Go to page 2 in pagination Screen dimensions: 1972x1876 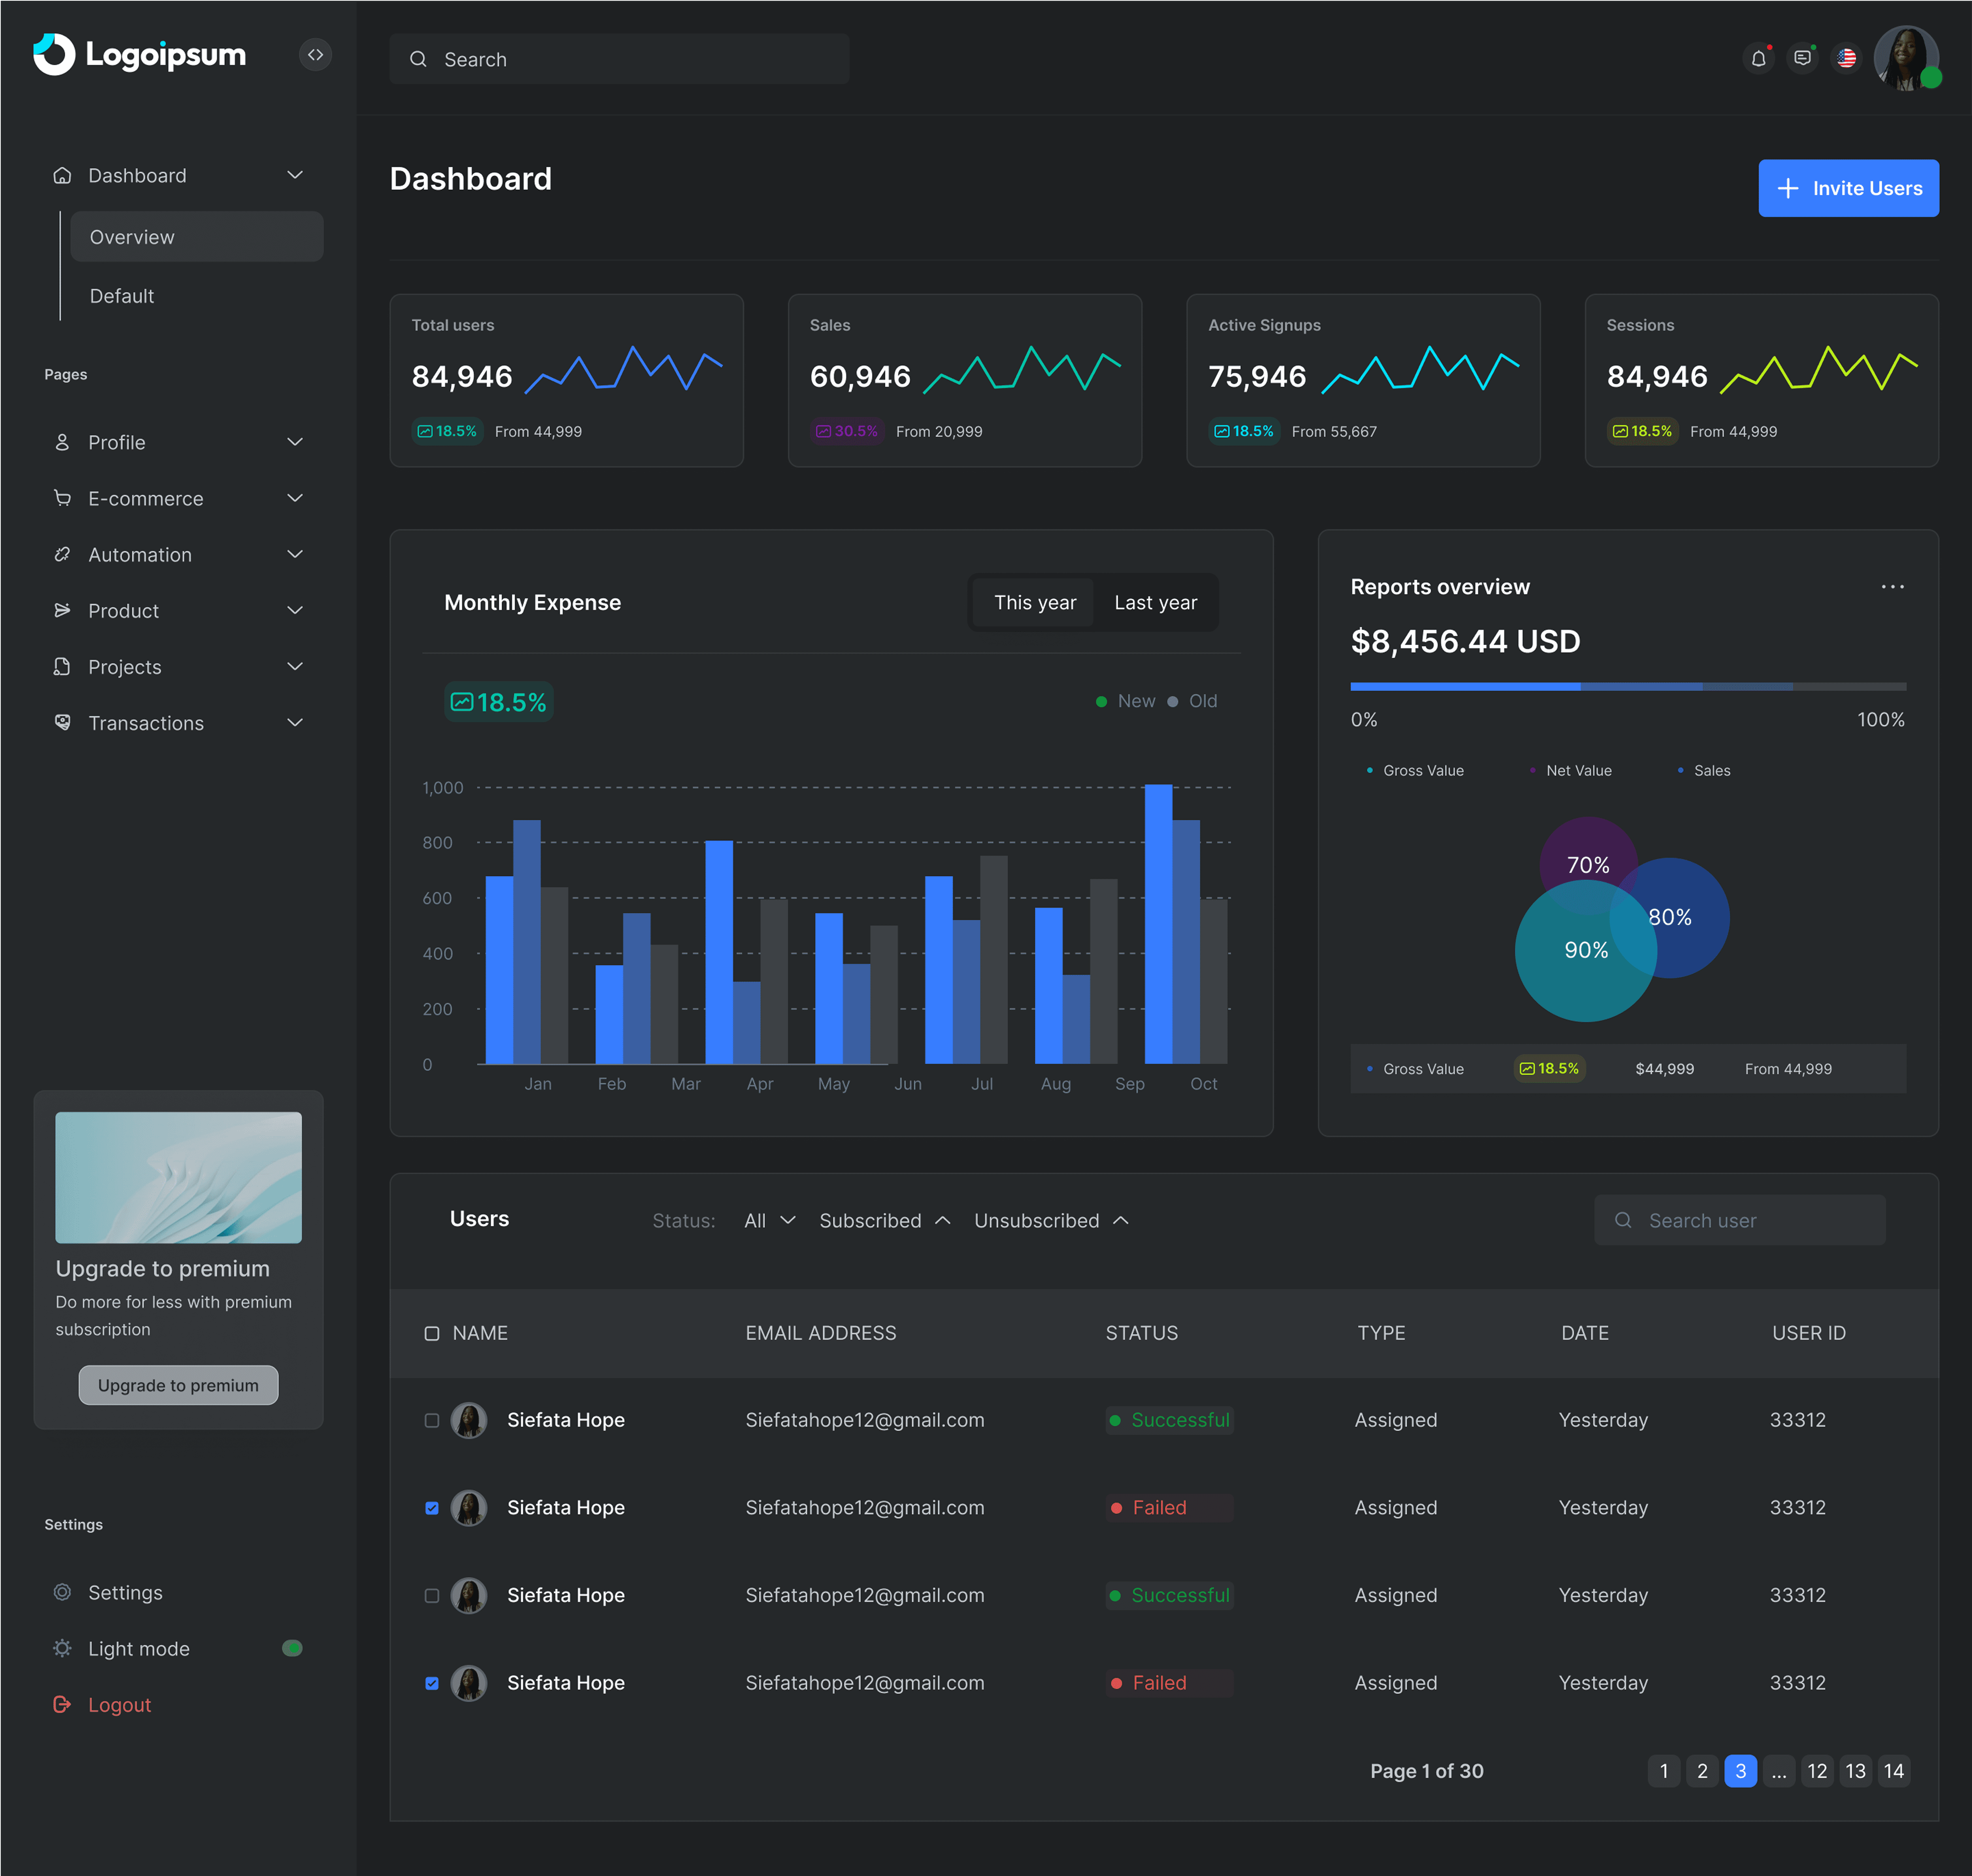[1702, 1771]
